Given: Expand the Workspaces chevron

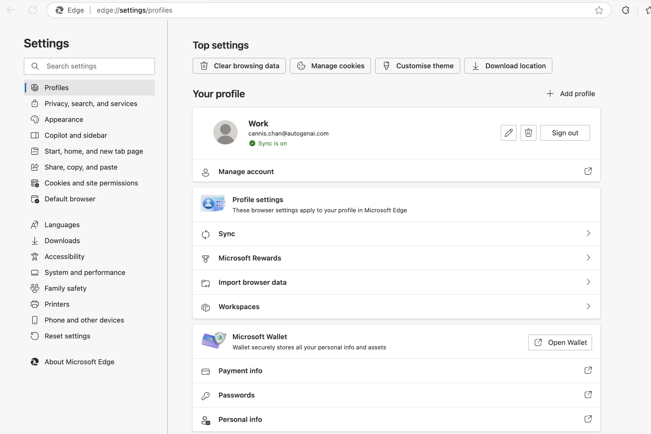Looking at the screenshot, I should [588, 306].
